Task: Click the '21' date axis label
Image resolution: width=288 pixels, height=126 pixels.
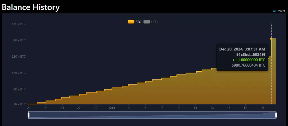Action: click(x=29, y=108)
